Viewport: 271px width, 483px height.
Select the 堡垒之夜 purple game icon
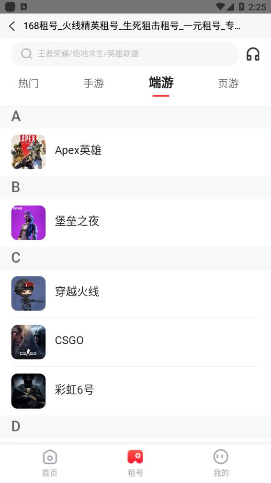click(29, 223)
